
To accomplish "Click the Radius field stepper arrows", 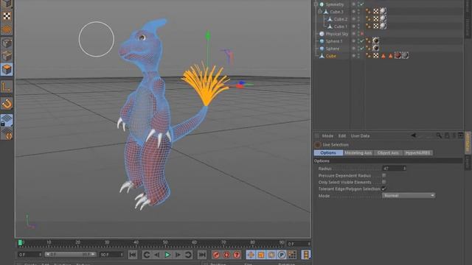I will coord(405,169).
